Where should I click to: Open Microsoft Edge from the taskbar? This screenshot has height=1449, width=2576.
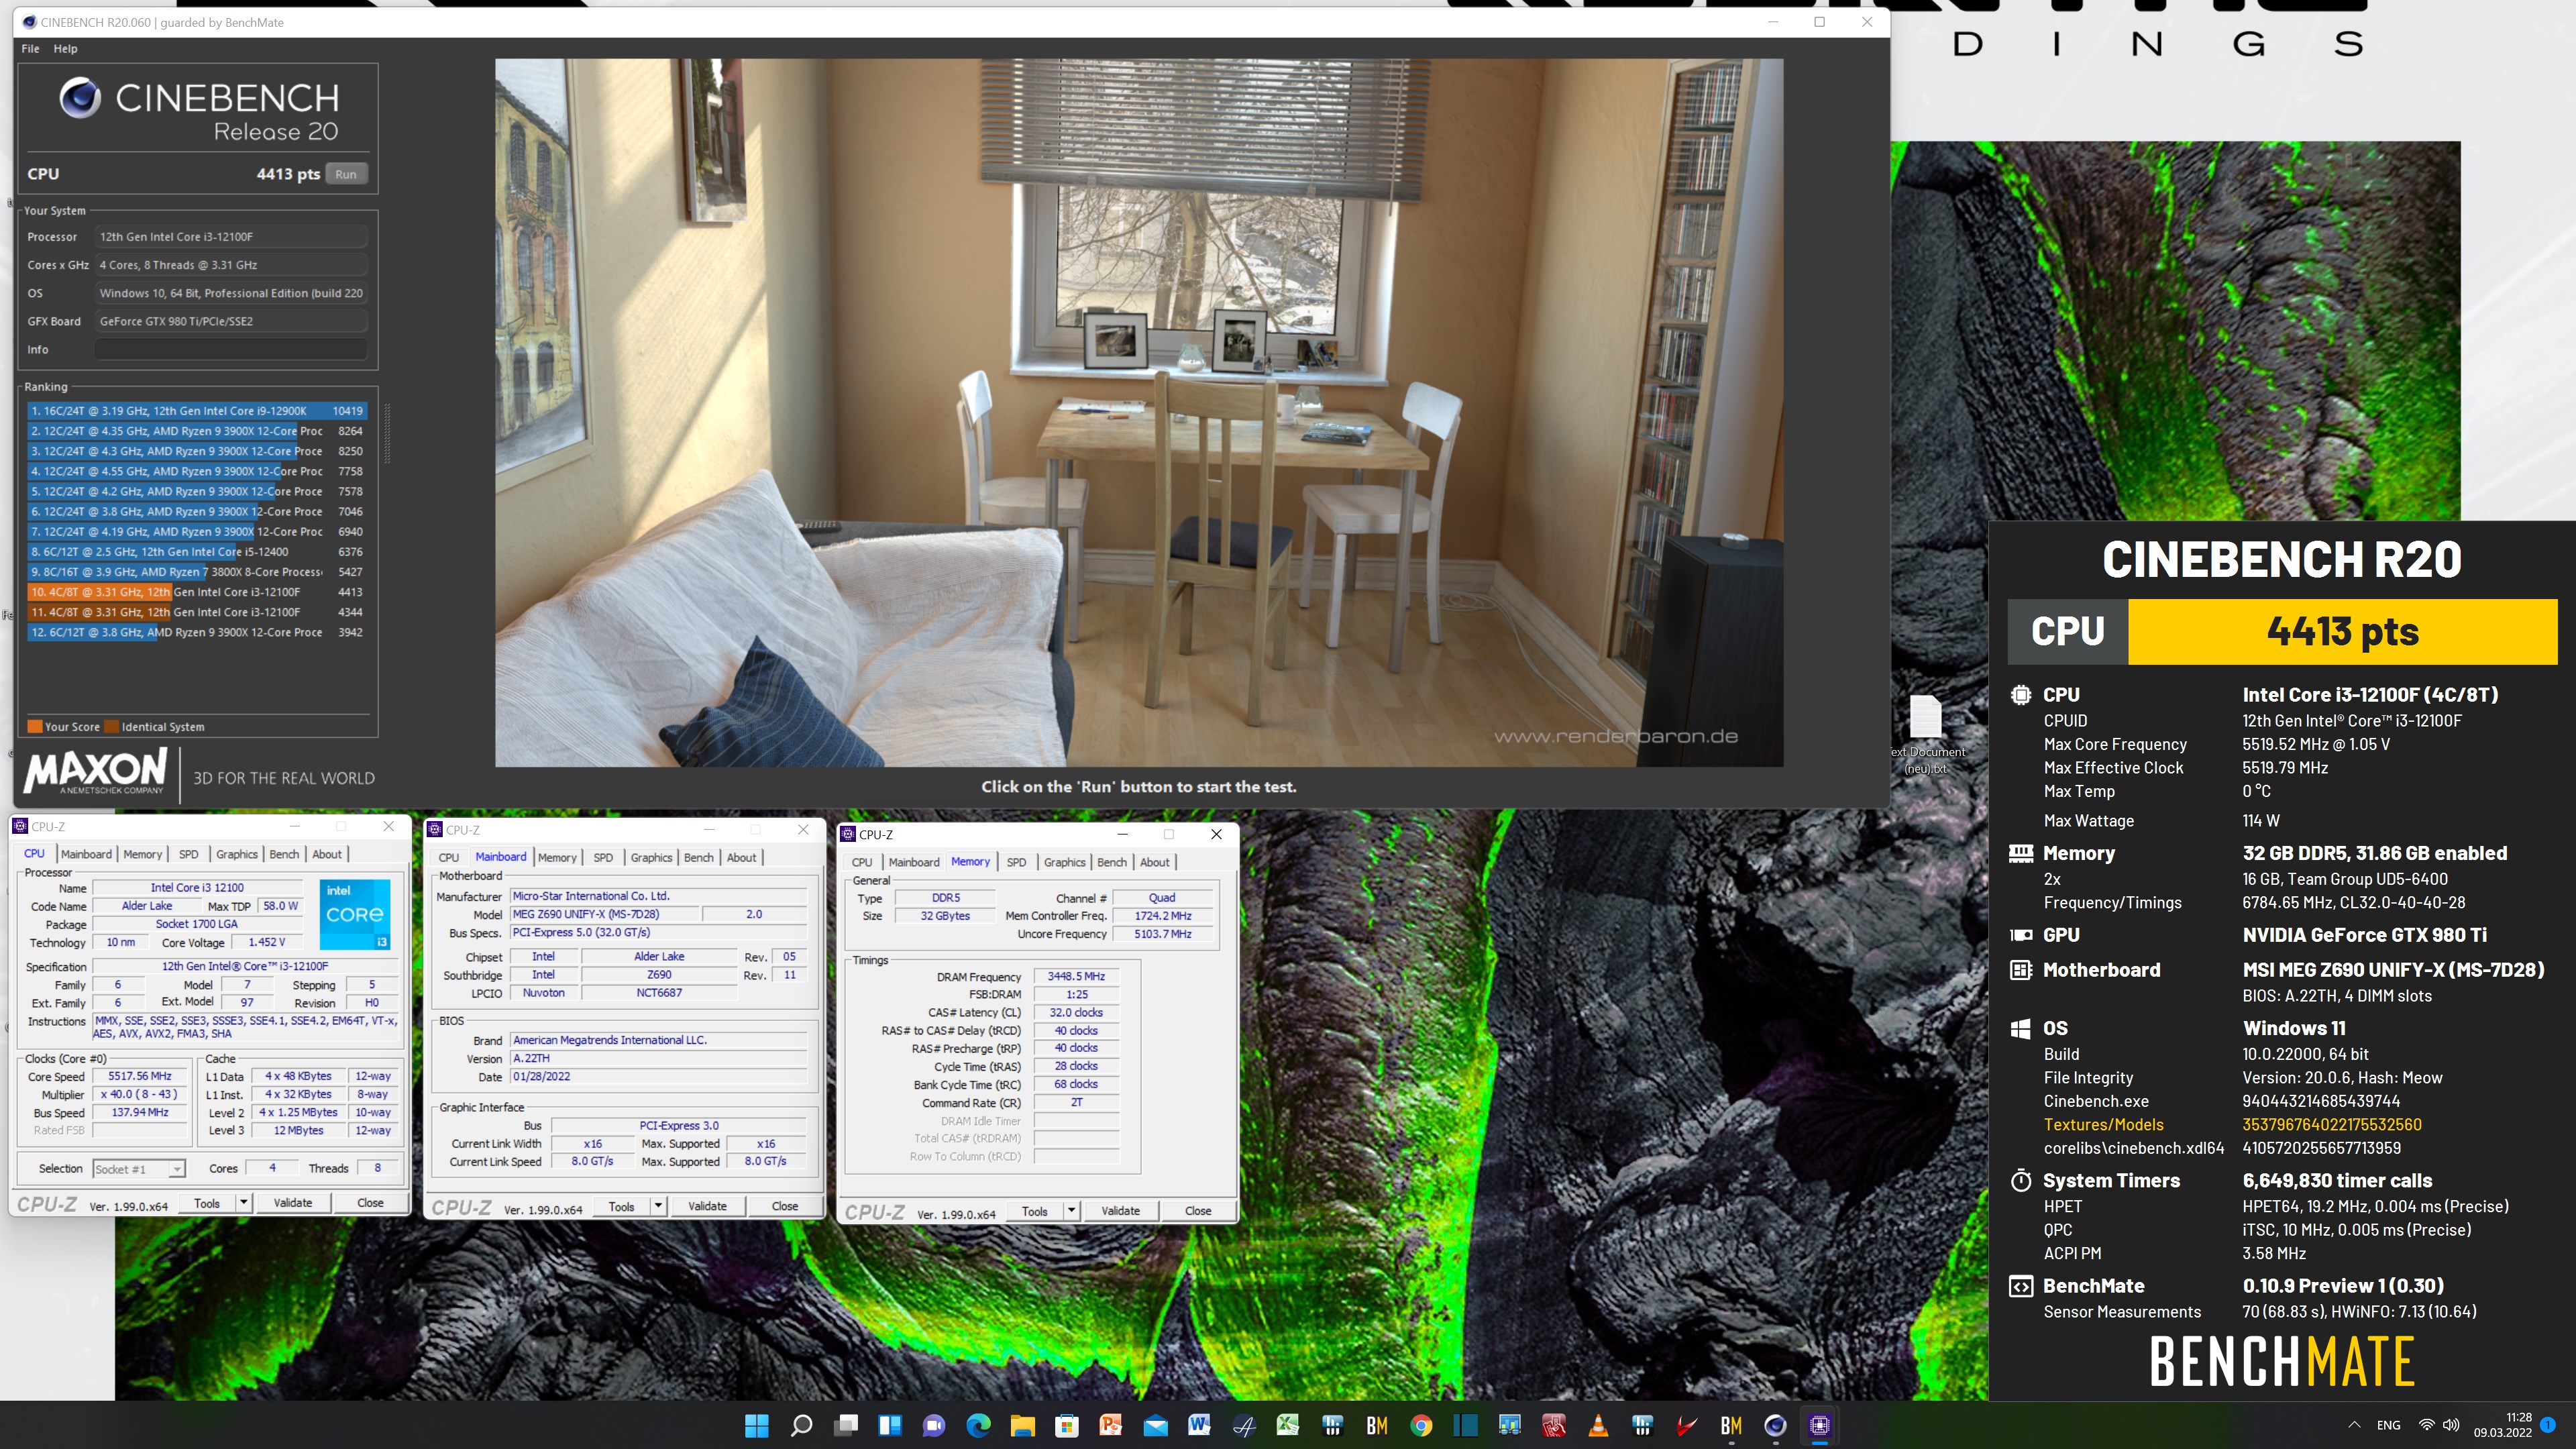pos(978,1425)
